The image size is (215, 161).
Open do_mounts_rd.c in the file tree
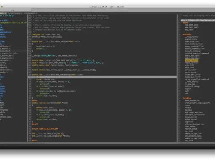(x=7, y=58)
